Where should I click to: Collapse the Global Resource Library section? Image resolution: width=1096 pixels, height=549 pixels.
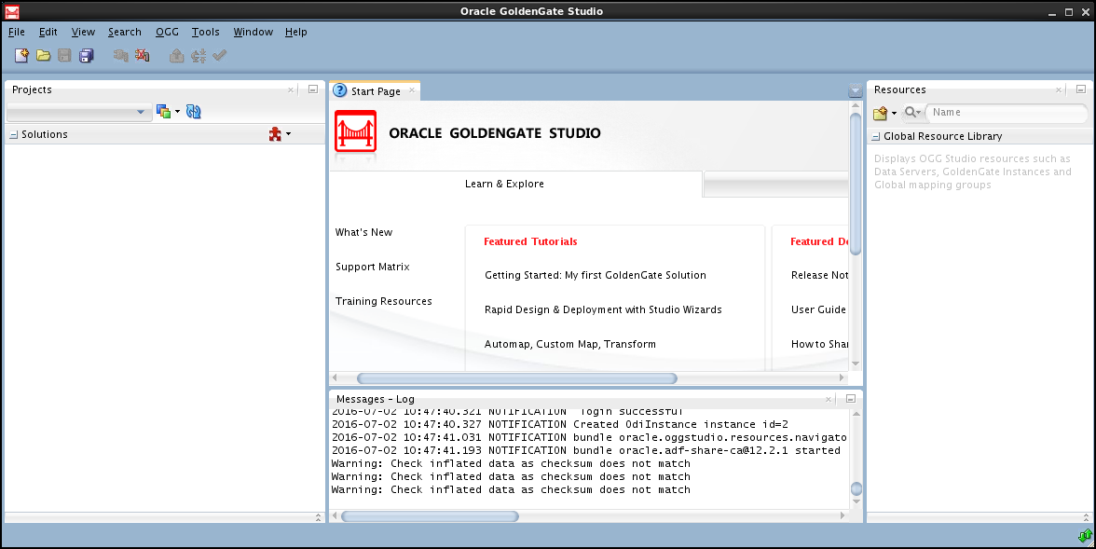[x=875, y=135]
